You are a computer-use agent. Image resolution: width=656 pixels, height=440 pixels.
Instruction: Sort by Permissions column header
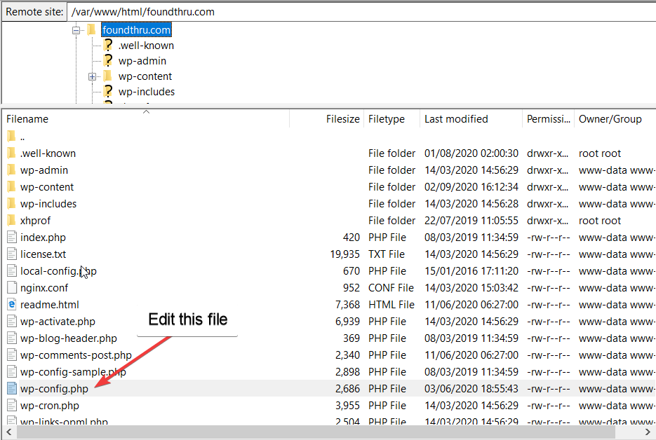548,119
